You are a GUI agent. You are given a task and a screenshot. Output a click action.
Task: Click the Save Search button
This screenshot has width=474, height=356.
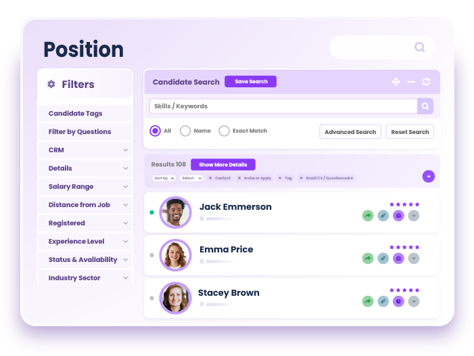click(x=250, y=81)
